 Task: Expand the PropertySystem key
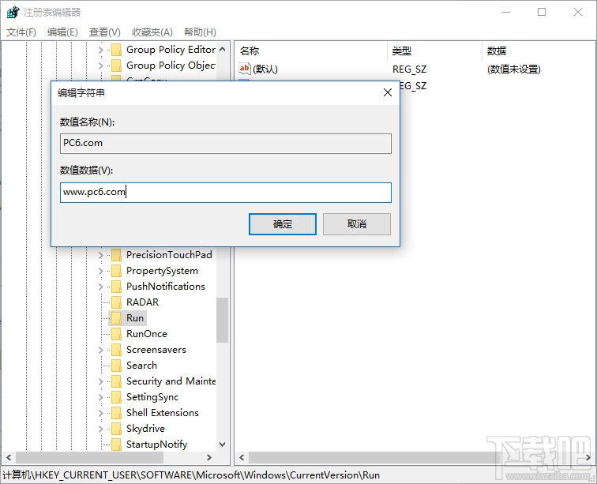(x=100, y=271)
